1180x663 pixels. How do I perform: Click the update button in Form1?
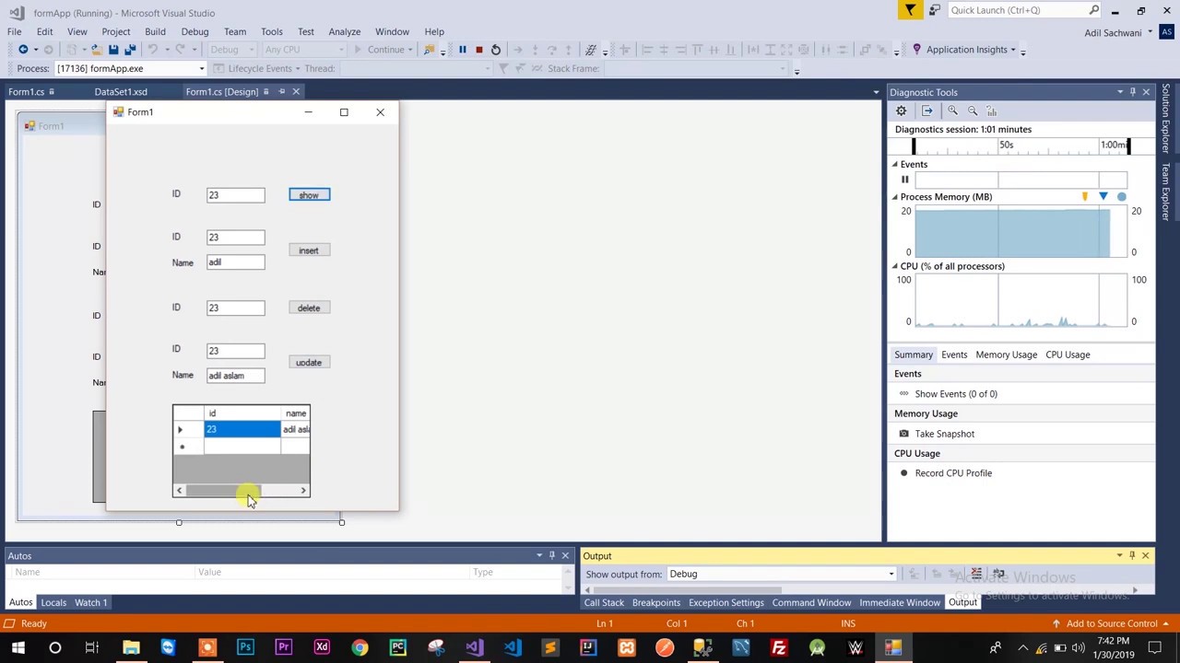pos(309,363)
